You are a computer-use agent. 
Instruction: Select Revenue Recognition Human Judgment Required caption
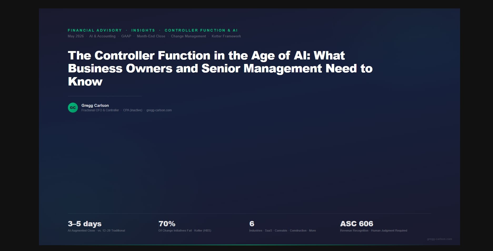pos(374,230)
